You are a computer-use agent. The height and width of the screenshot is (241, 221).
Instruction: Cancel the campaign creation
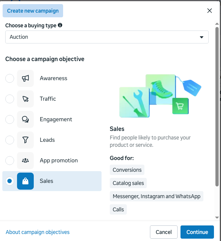click(164, 232)
